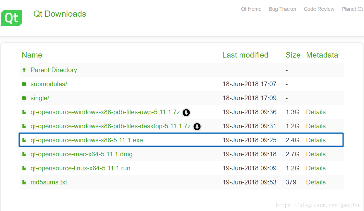Sort the listing by Name header
Image resolution: width=364 pixels, height=211 pixels.
32,55
